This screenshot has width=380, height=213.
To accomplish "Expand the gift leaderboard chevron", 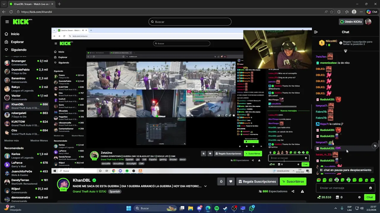I will (x=345, y=51).
